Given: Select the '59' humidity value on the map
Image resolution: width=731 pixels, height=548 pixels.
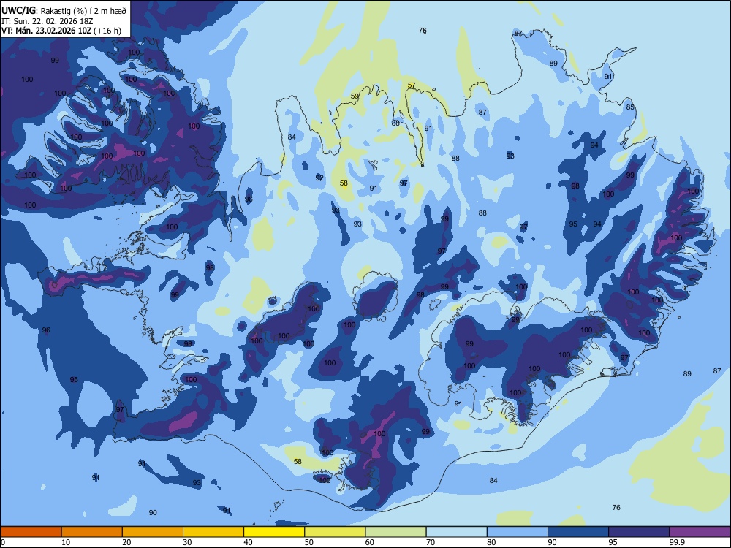Looking at the screenshot, I should tap(355, 96).
